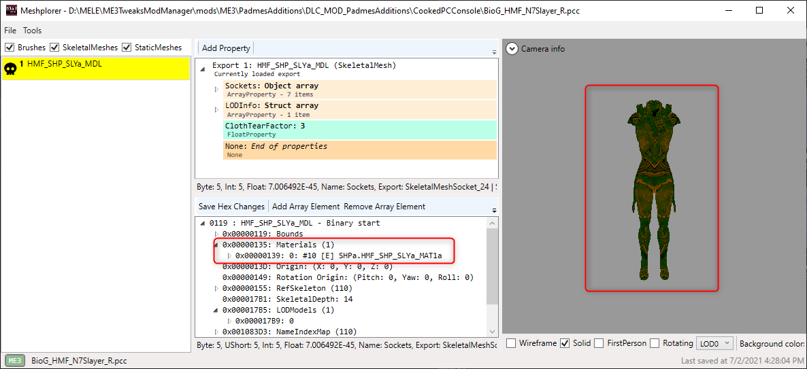Expand the Bounds binary node
The width and height of the screenshot is (807, 369).
point(216,234)
